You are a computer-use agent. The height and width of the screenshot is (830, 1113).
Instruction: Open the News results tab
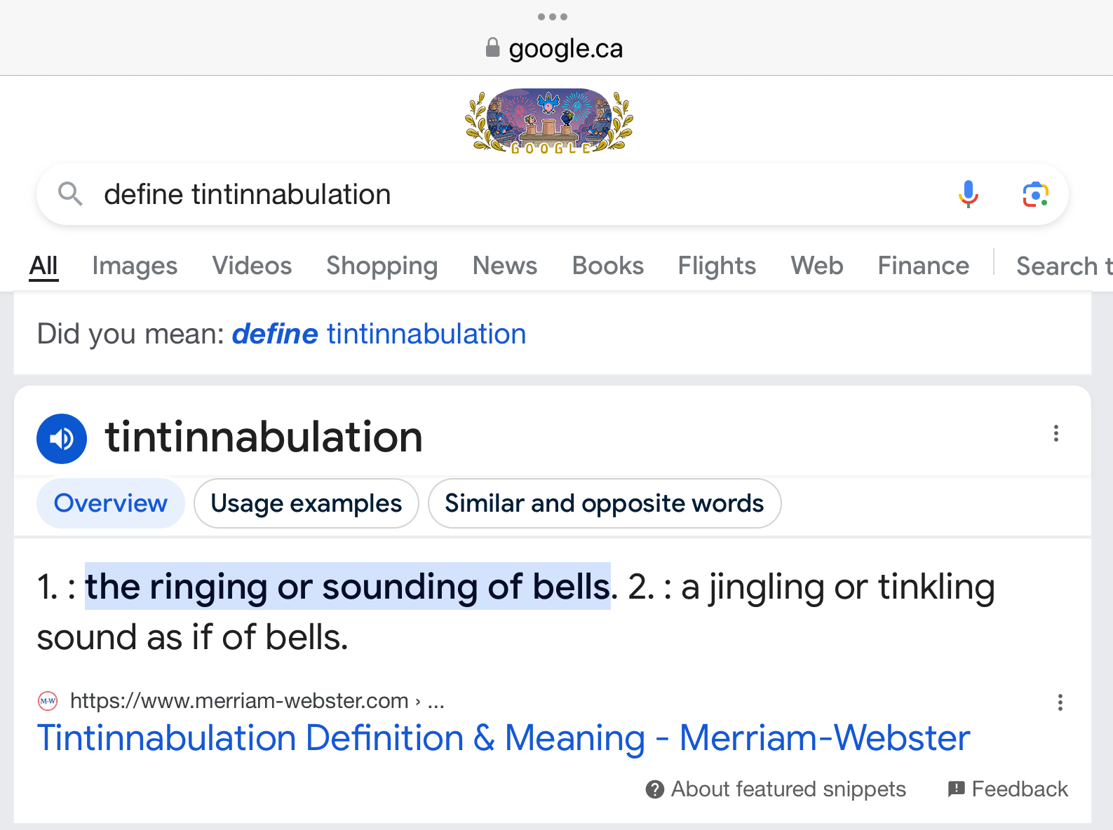pos(505,266)
